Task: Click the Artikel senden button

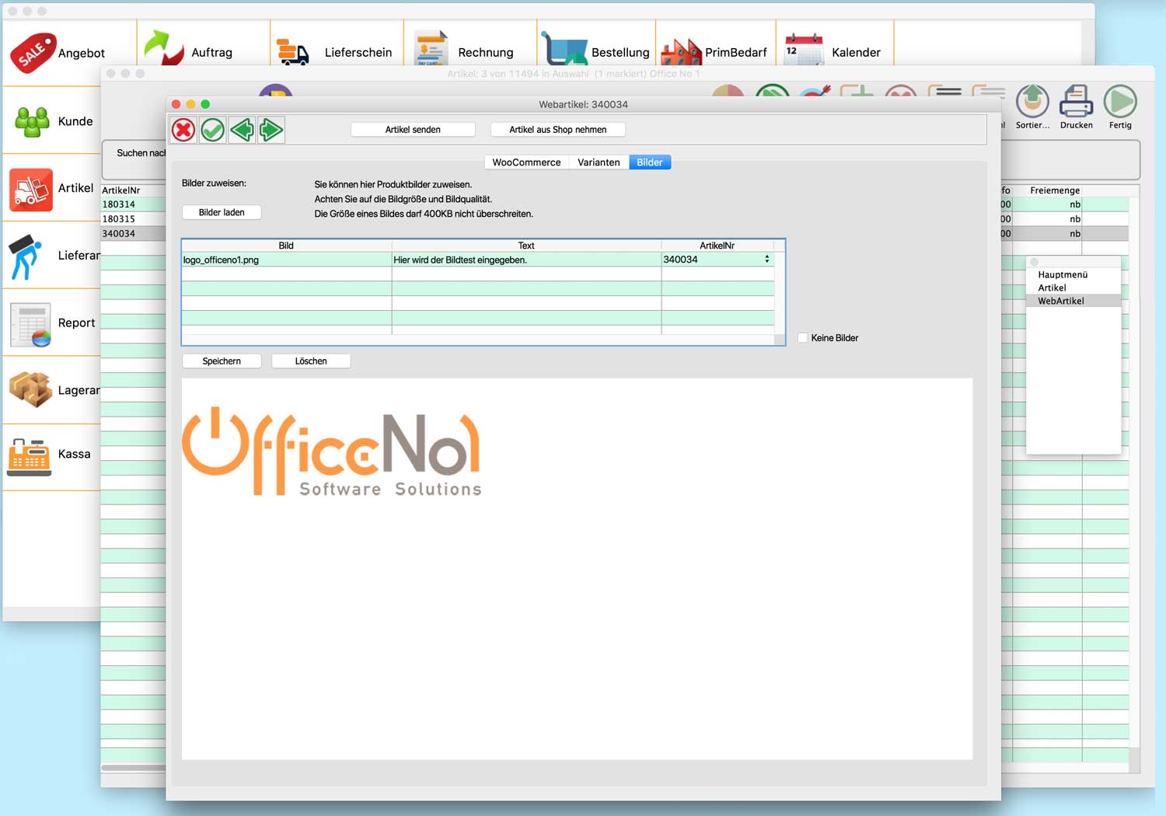Action: 413,130
